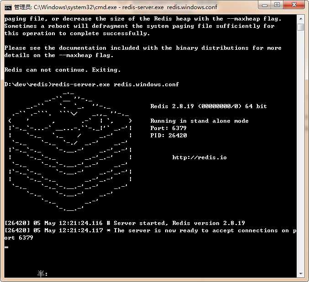Click the IME indicator '半:' at the bottom

pyautogui.click(x=42, y=273)
